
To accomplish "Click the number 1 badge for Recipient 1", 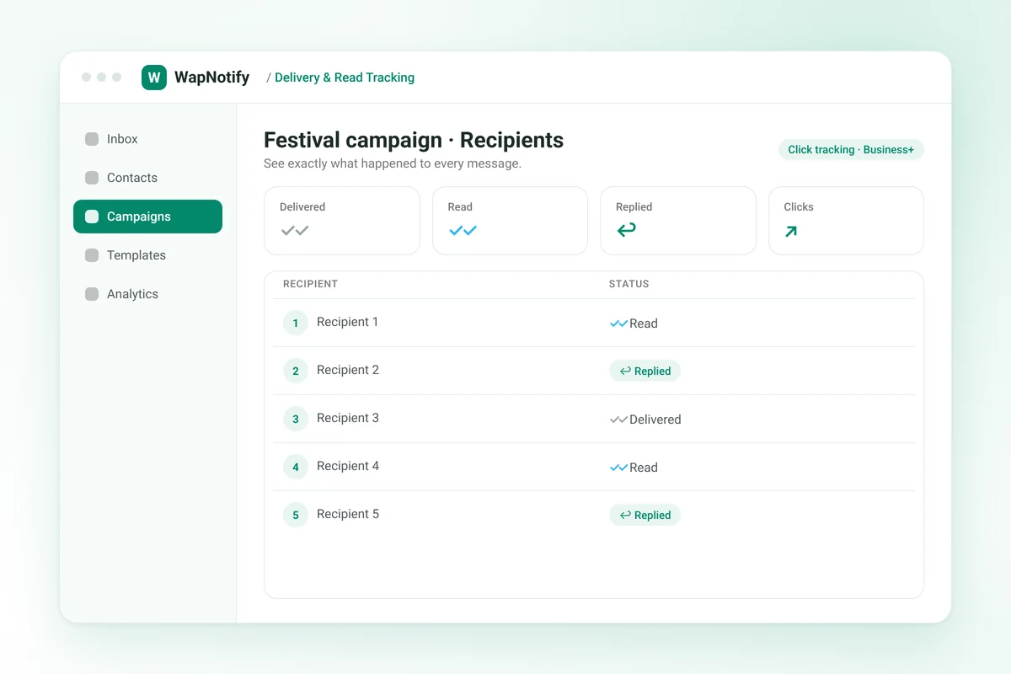I will click(x=296, y=323).
